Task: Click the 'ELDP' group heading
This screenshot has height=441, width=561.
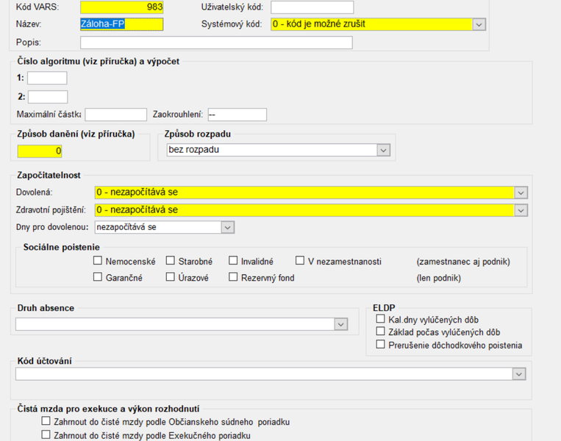Action: [x=384, y=308]
